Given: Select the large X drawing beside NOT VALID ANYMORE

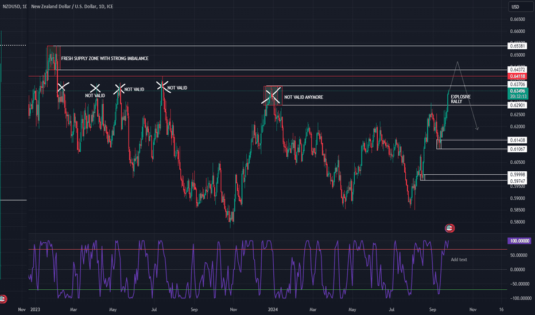Looking at the screenshot, I should [272, 95].
